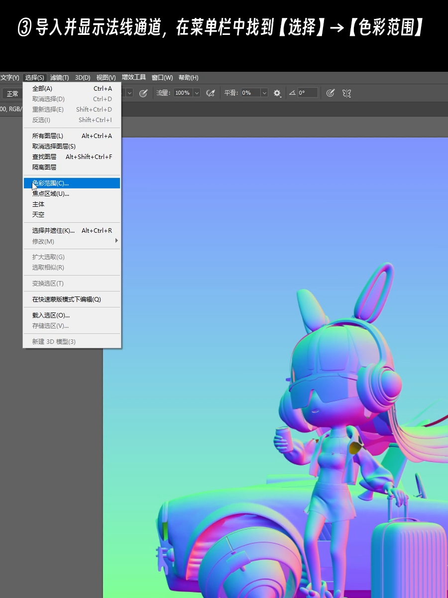448x598 pixels.
Task: Open the 3D(D) menu
Action: 83,78
